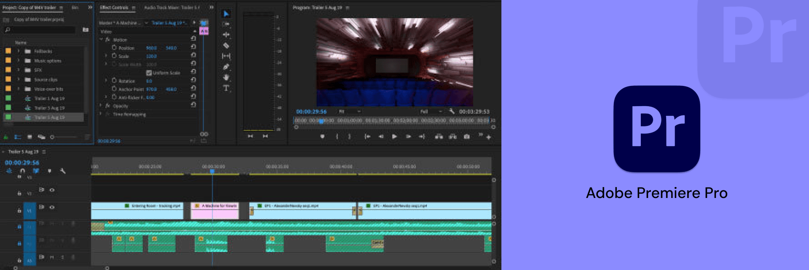Image resolution: width=809 pixels, height=270 pixels.
Task: Expand the Voice-over bits bin
Action: (x=19, y=89)
